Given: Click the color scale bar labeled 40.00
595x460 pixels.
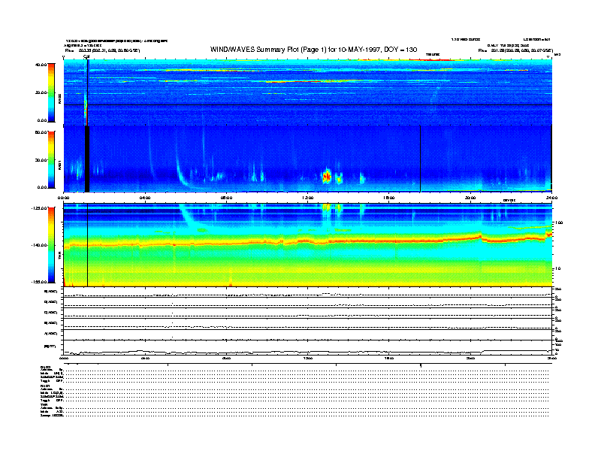Looking at the screenshot, I should click(51, 92).
